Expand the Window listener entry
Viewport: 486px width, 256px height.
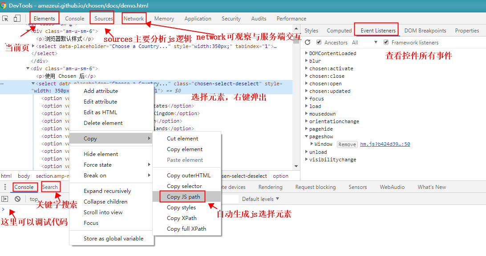coord(312,144)
